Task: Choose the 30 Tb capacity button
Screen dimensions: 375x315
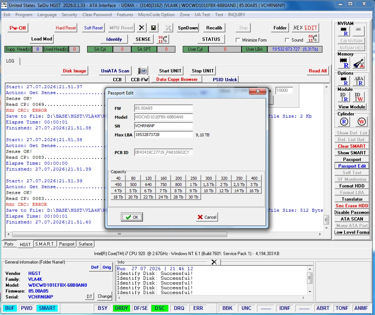Action: (x=193, y=197)
